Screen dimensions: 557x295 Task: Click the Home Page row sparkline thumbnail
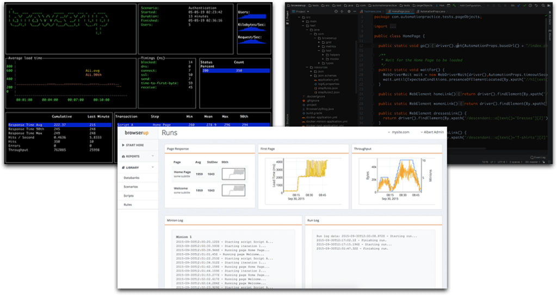coord(233,174)
